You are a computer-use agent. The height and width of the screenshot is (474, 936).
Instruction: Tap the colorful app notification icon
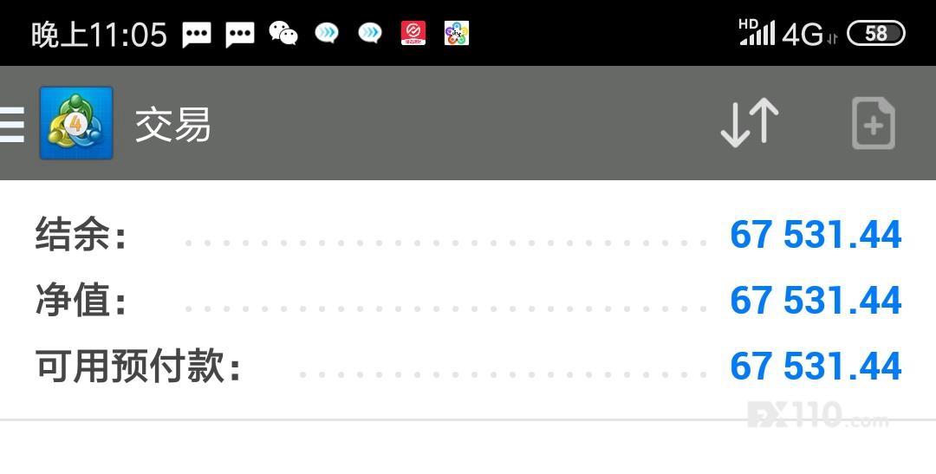point(457,34)
